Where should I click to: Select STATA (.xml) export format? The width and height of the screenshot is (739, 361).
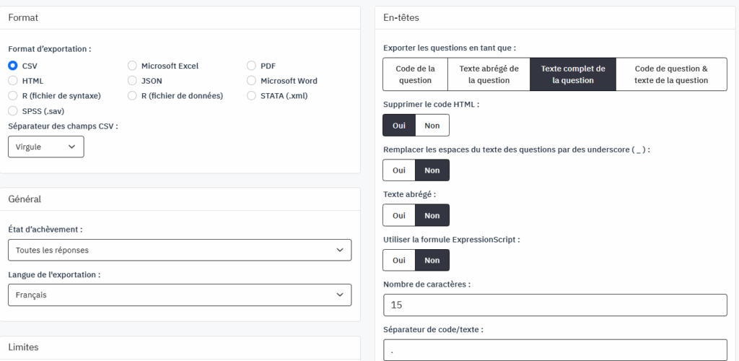pyautogui.click(x=252, y=95)
